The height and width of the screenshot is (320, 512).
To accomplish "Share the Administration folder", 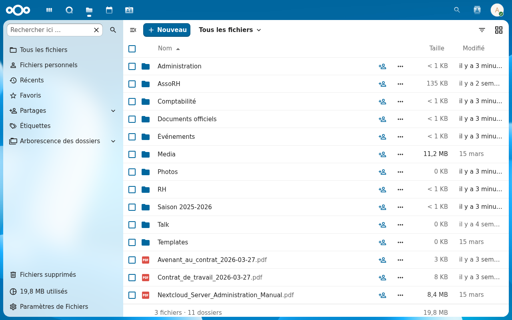I will click(x=382, y=66).
